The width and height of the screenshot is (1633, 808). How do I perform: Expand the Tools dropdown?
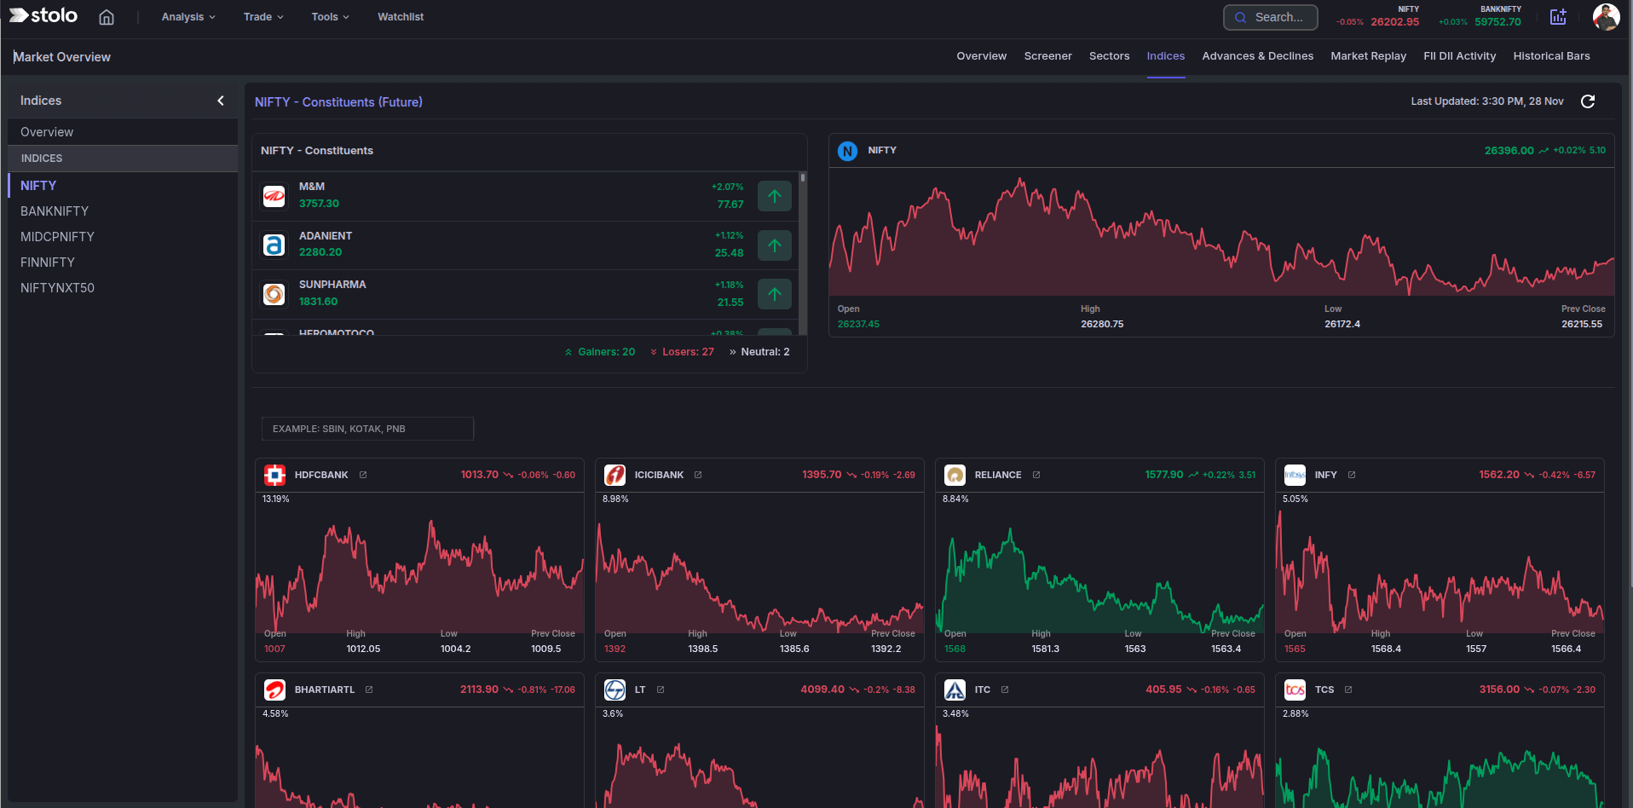329,16
